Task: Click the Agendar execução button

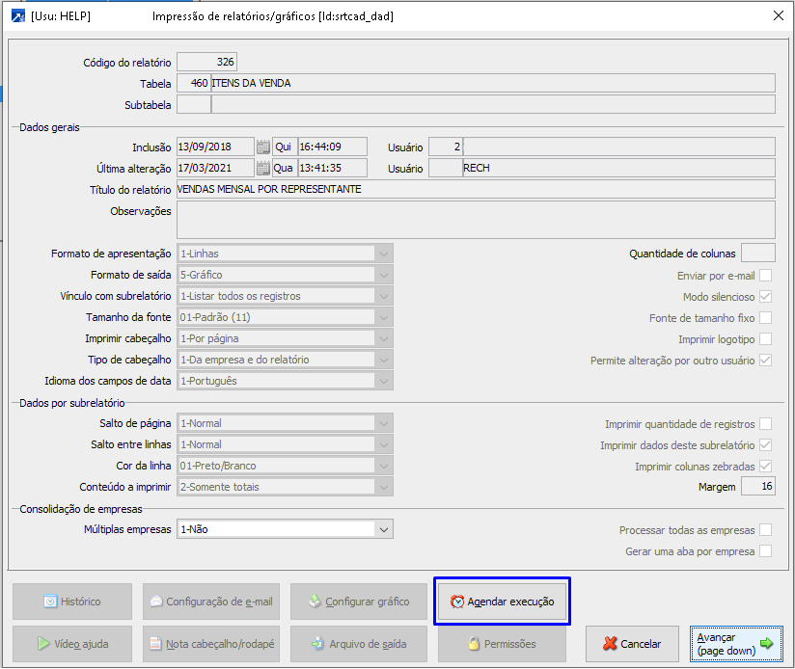Action: 502,602
